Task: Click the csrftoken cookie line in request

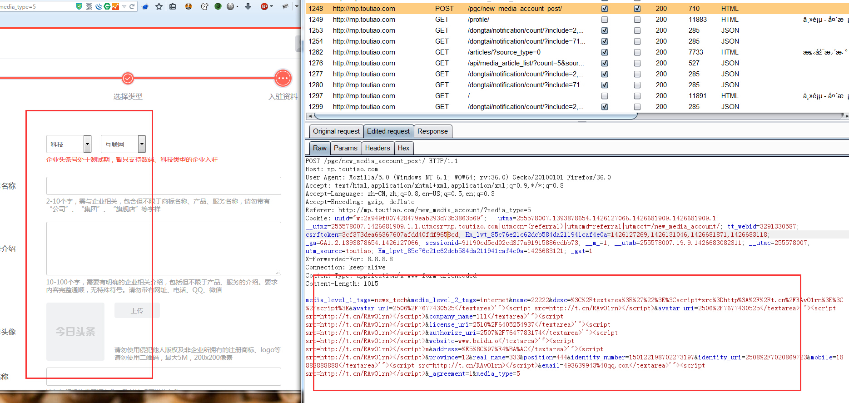Action: click(537, 235)
